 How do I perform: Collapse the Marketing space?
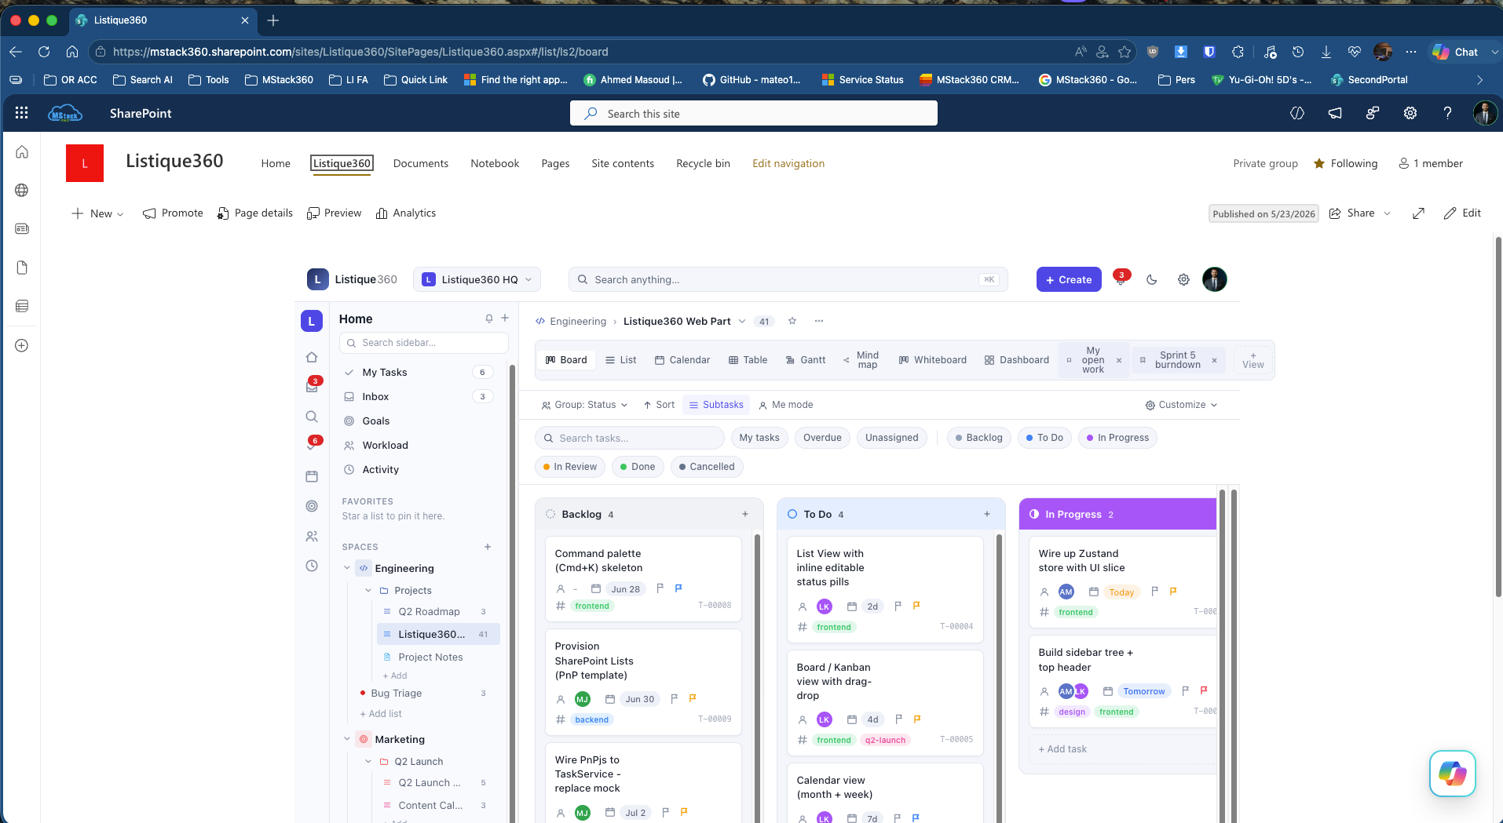(347, 739)
